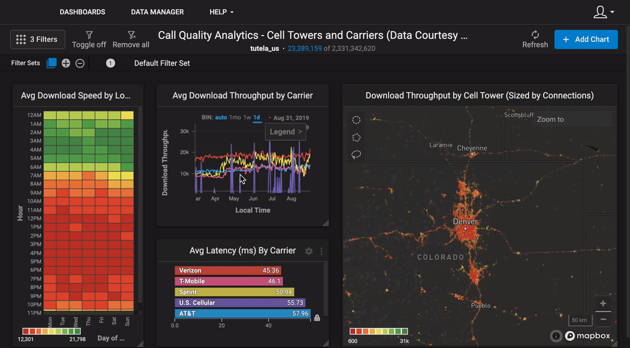Click the Mon day column label
This screenshot has width=630, height=348.
(x=50, y=321)
